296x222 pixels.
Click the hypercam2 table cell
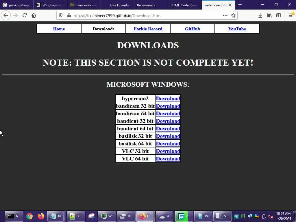coord(135,99)
